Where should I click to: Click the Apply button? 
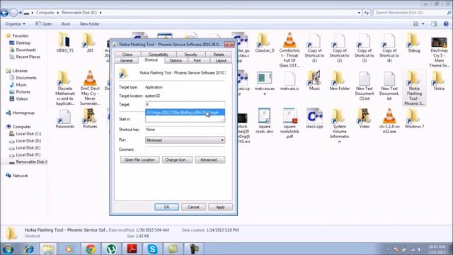click(x=220, y=207)
